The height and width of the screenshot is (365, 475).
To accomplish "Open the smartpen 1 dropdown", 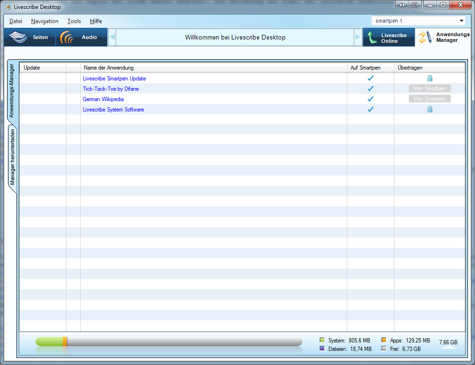I will coord(461,21).
